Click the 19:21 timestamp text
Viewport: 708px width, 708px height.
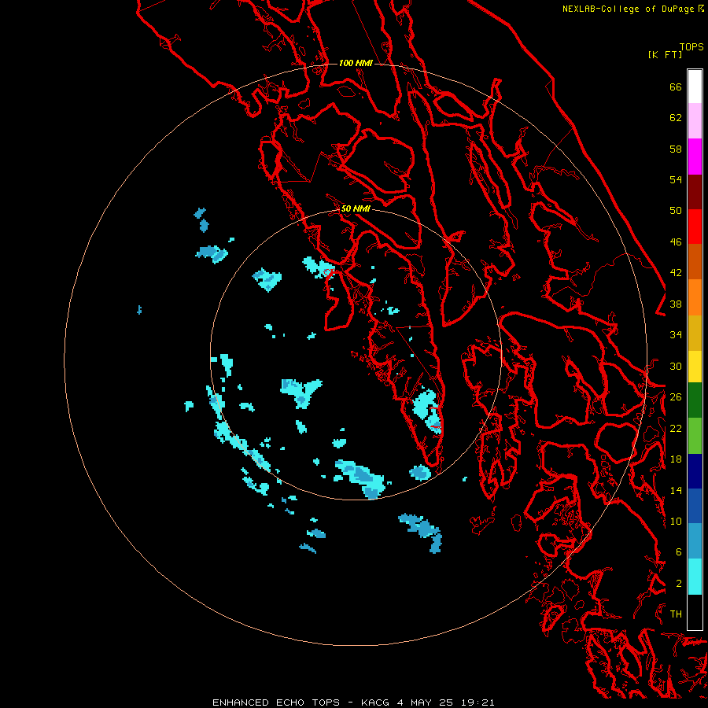pos(478,702)
